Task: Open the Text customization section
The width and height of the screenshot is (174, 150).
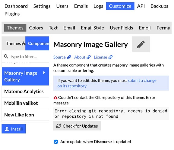Action: (53, 28)
